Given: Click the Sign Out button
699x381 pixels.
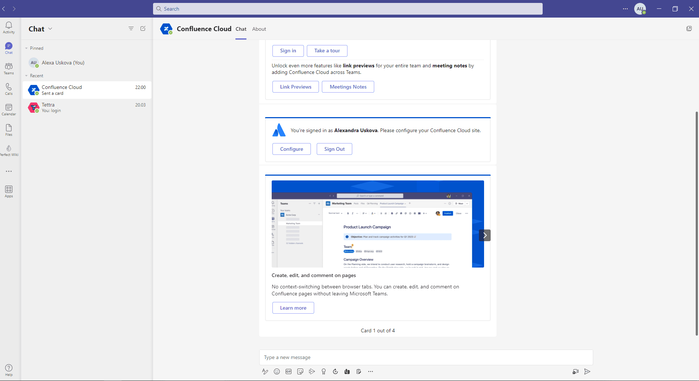Looking at the screenshot, I should (334, 149).
